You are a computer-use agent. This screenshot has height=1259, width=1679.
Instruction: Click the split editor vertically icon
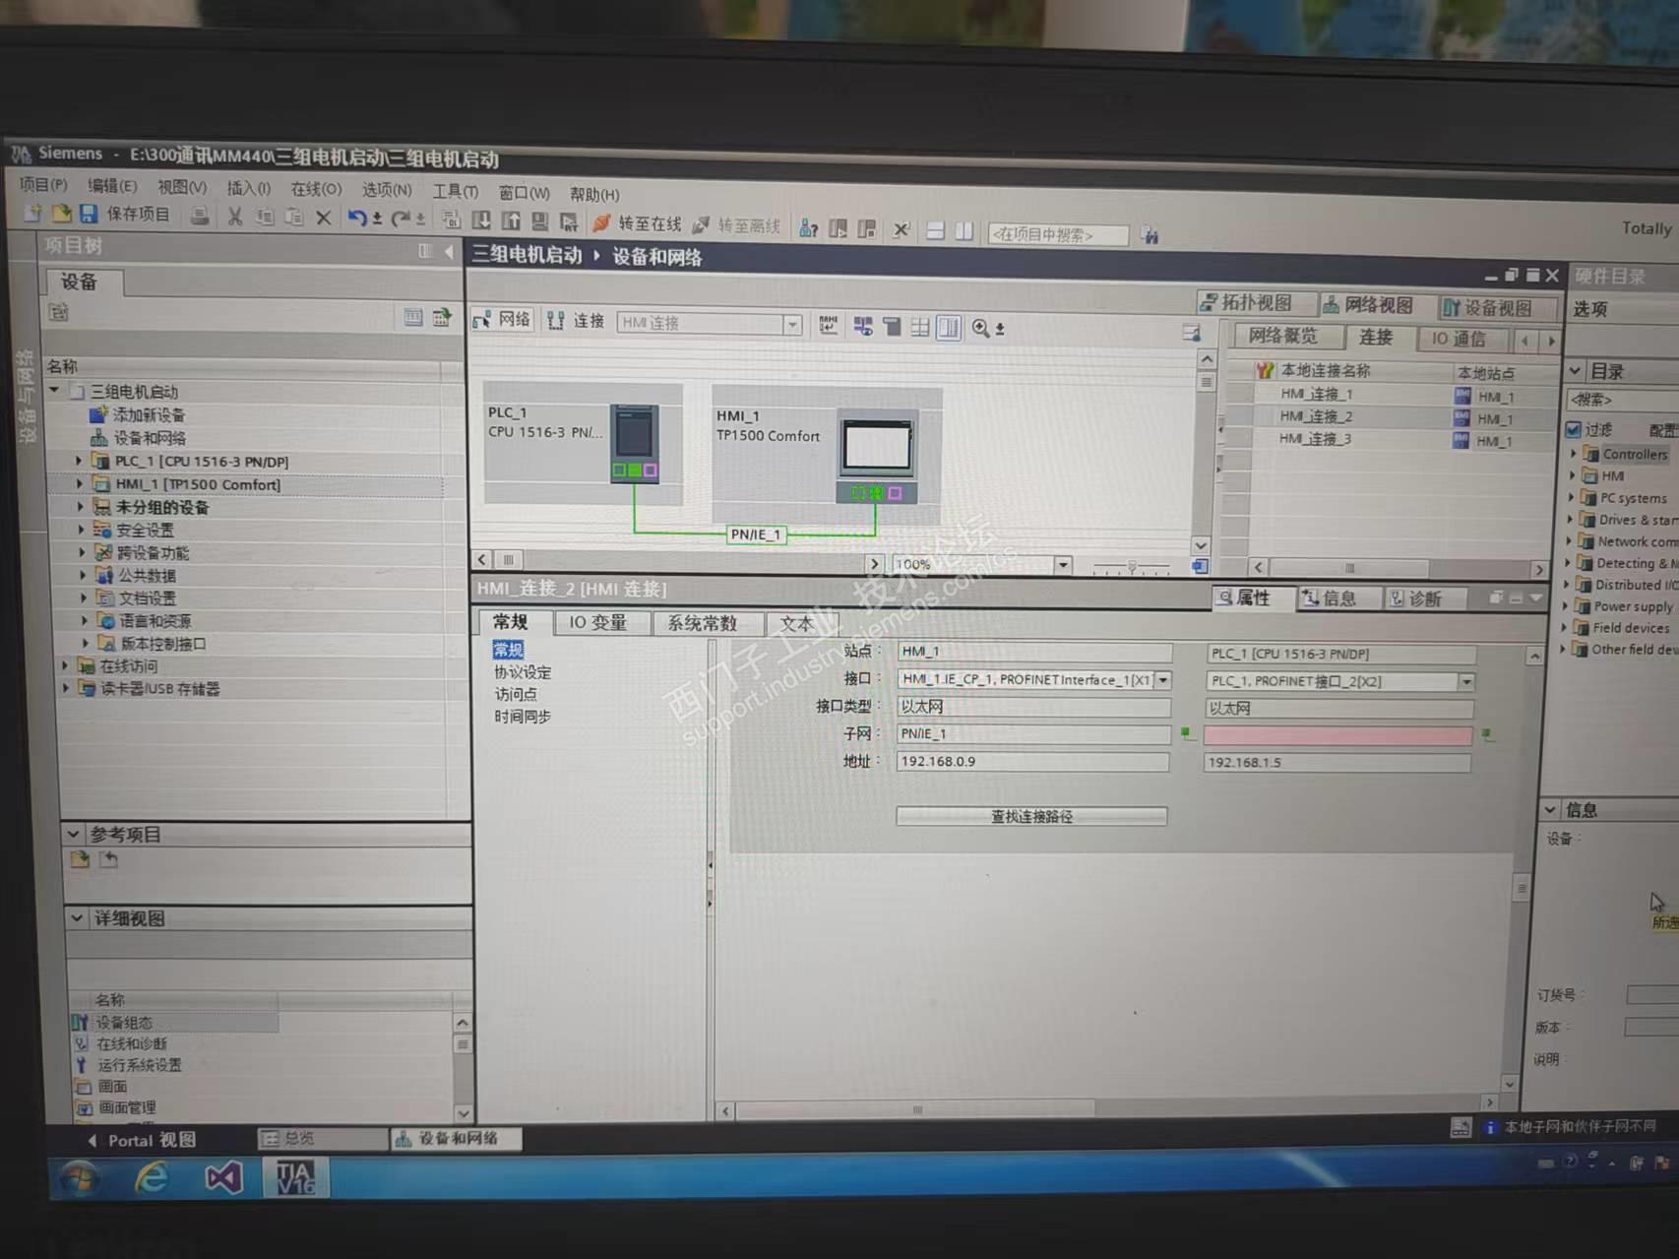coord(964,231)
